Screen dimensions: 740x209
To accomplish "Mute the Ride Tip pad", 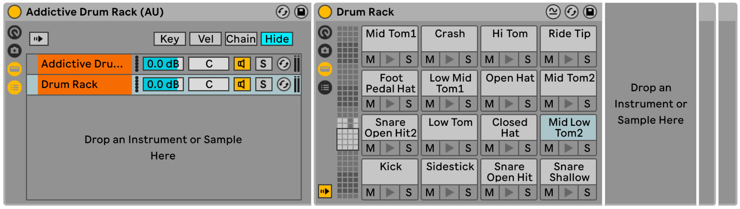I will coord(549,59).
